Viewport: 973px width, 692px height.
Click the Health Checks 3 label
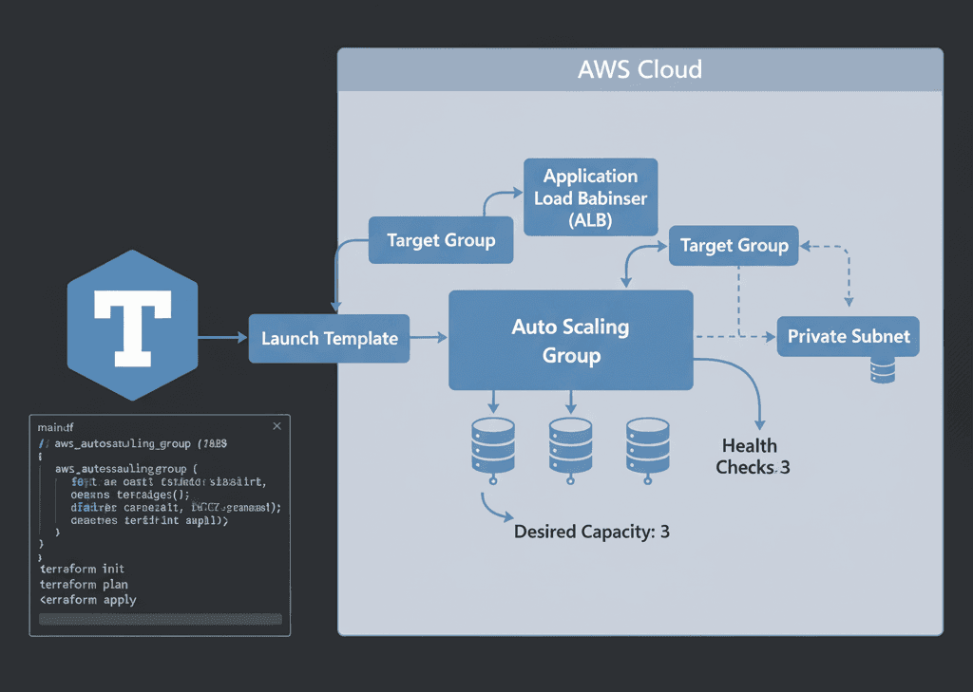pyautogui.click(x=752, y=457)
